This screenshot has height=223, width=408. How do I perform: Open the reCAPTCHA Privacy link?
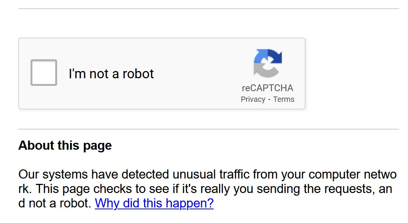coord(253,100)
